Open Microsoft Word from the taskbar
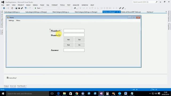171x96 pixels. pos(126,94)
